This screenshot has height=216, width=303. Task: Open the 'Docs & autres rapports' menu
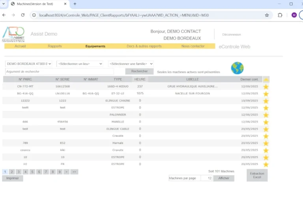(144, 46)
